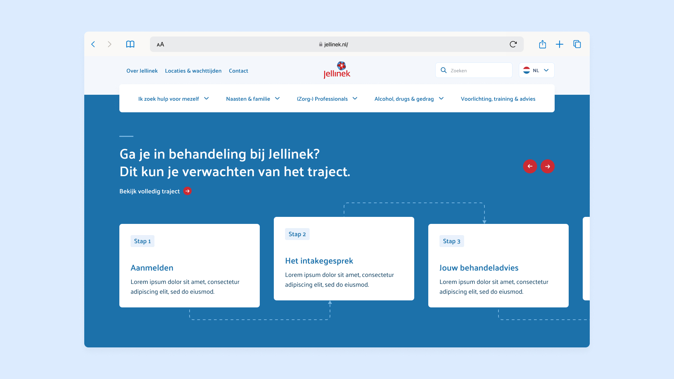Image resolution: width=674 pixels, height=379 pixels.
Task: Open the AA reader text size button
Action: coord(160,45)
